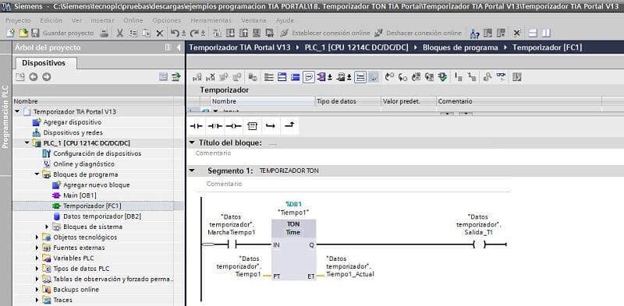Click the Close branch icon

click(289, 126)
